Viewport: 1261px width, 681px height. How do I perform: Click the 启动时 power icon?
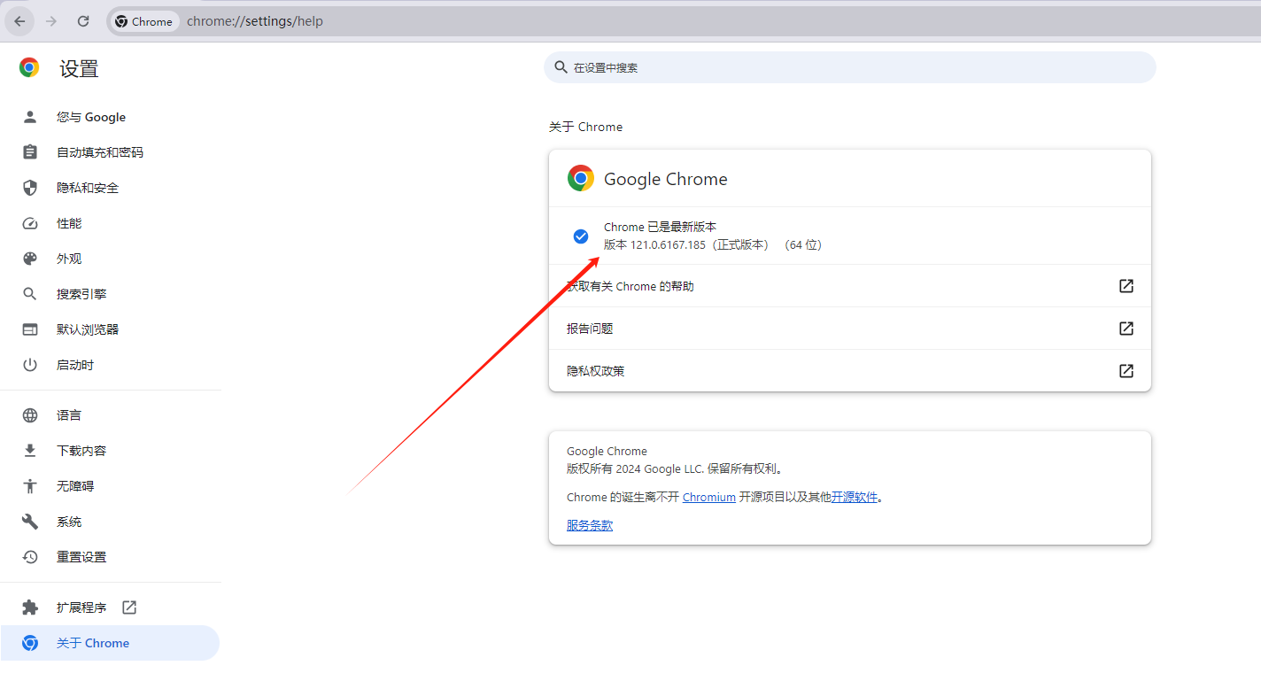(x=30, y=365)
